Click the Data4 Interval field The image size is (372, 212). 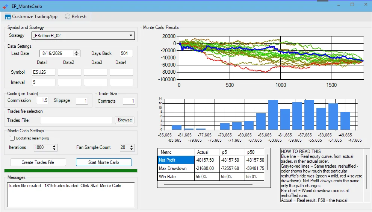point(121,82)
